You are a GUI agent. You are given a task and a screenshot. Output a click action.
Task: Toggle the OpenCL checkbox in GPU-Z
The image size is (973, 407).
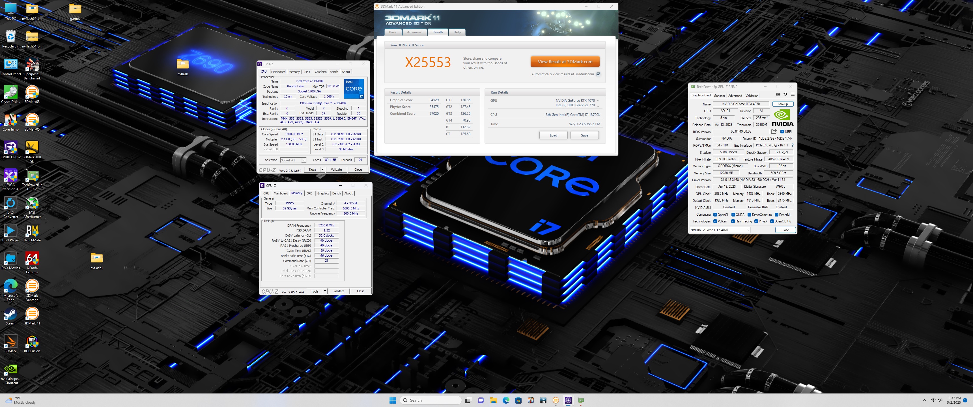click(x=715, y=215)
